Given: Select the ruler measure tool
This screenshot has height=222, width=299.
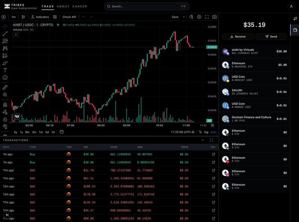Looking at the screenshot, I should click(x=5, y=87).
